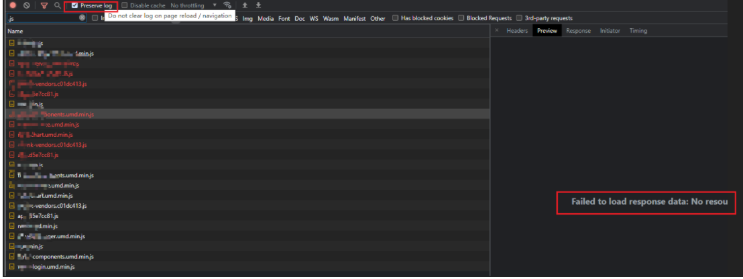This screenshot has width=743, height=279.
Task: Filter requests by Other type
Action: pos(378,19)
